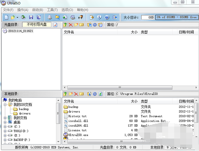This screenshot has width=199, height=151.
Task: Collapse the 我的ISO文档 tree node
Action: [x=5, y=105]
